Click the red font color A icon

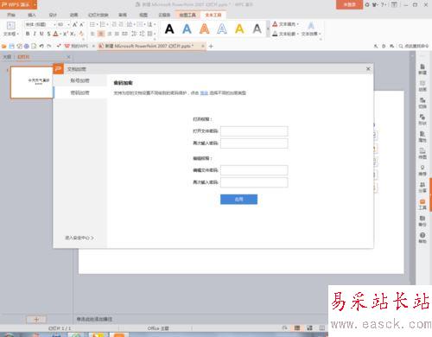[55, 34]
